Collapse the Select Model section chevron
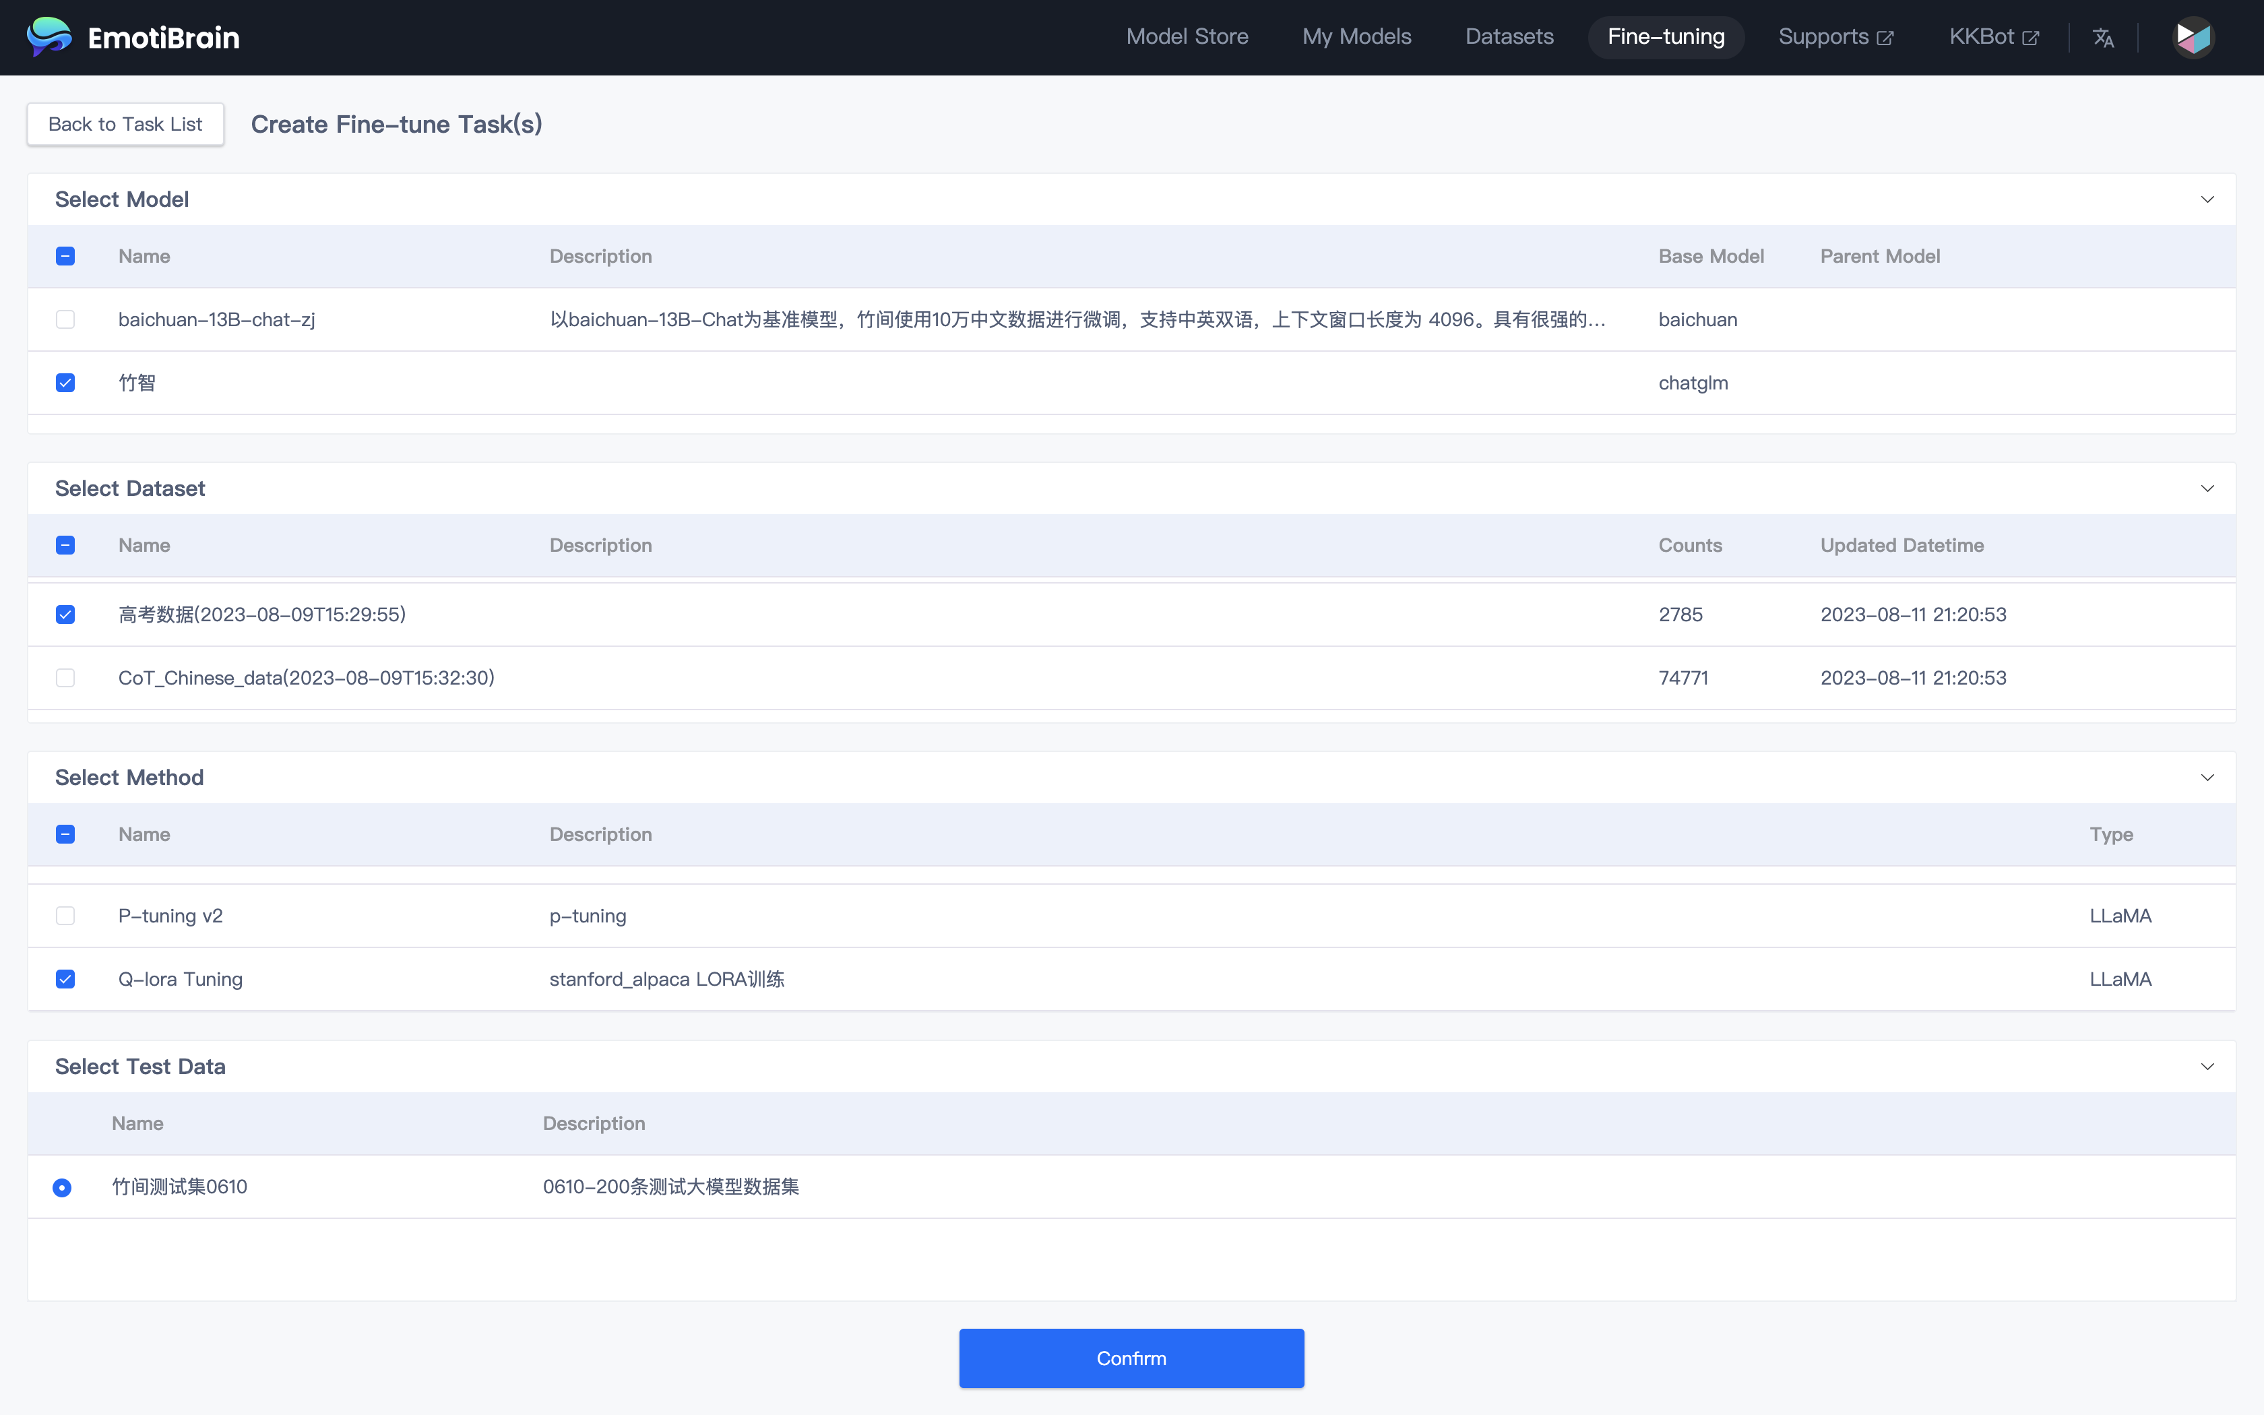 tap(2207, 199)
